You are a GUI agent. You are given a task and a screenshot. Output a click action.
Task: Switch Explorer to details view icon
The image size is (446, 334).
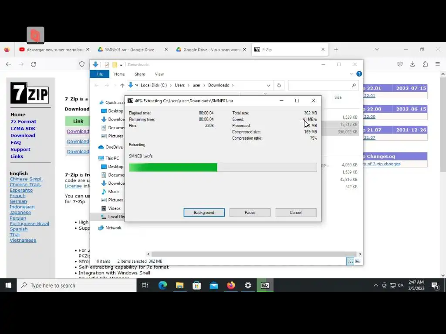click(350, 261)
